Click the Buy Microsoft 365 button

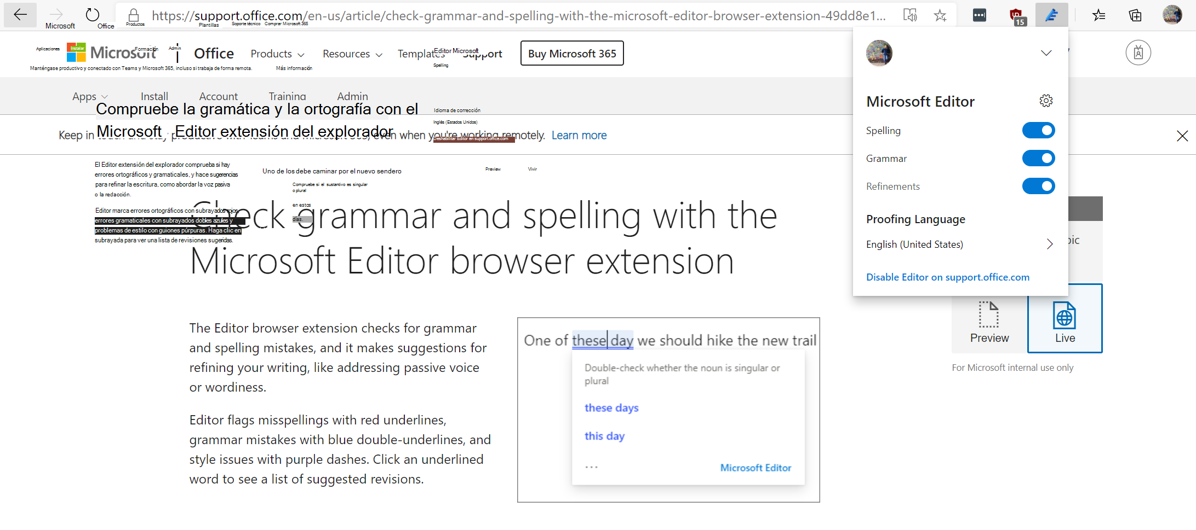(571, 53)
